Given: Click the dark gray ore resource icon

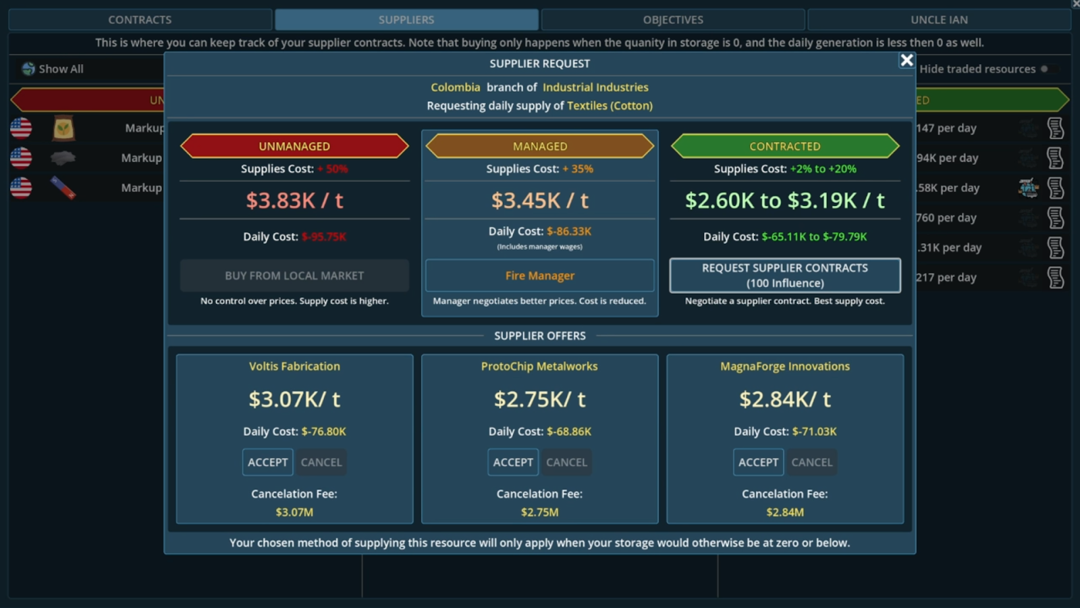Looking at the screenshot, I should point(63,158).
